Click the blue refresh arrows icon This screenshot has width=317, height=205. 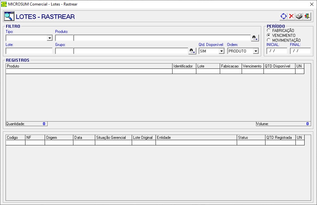coord(283,16)
